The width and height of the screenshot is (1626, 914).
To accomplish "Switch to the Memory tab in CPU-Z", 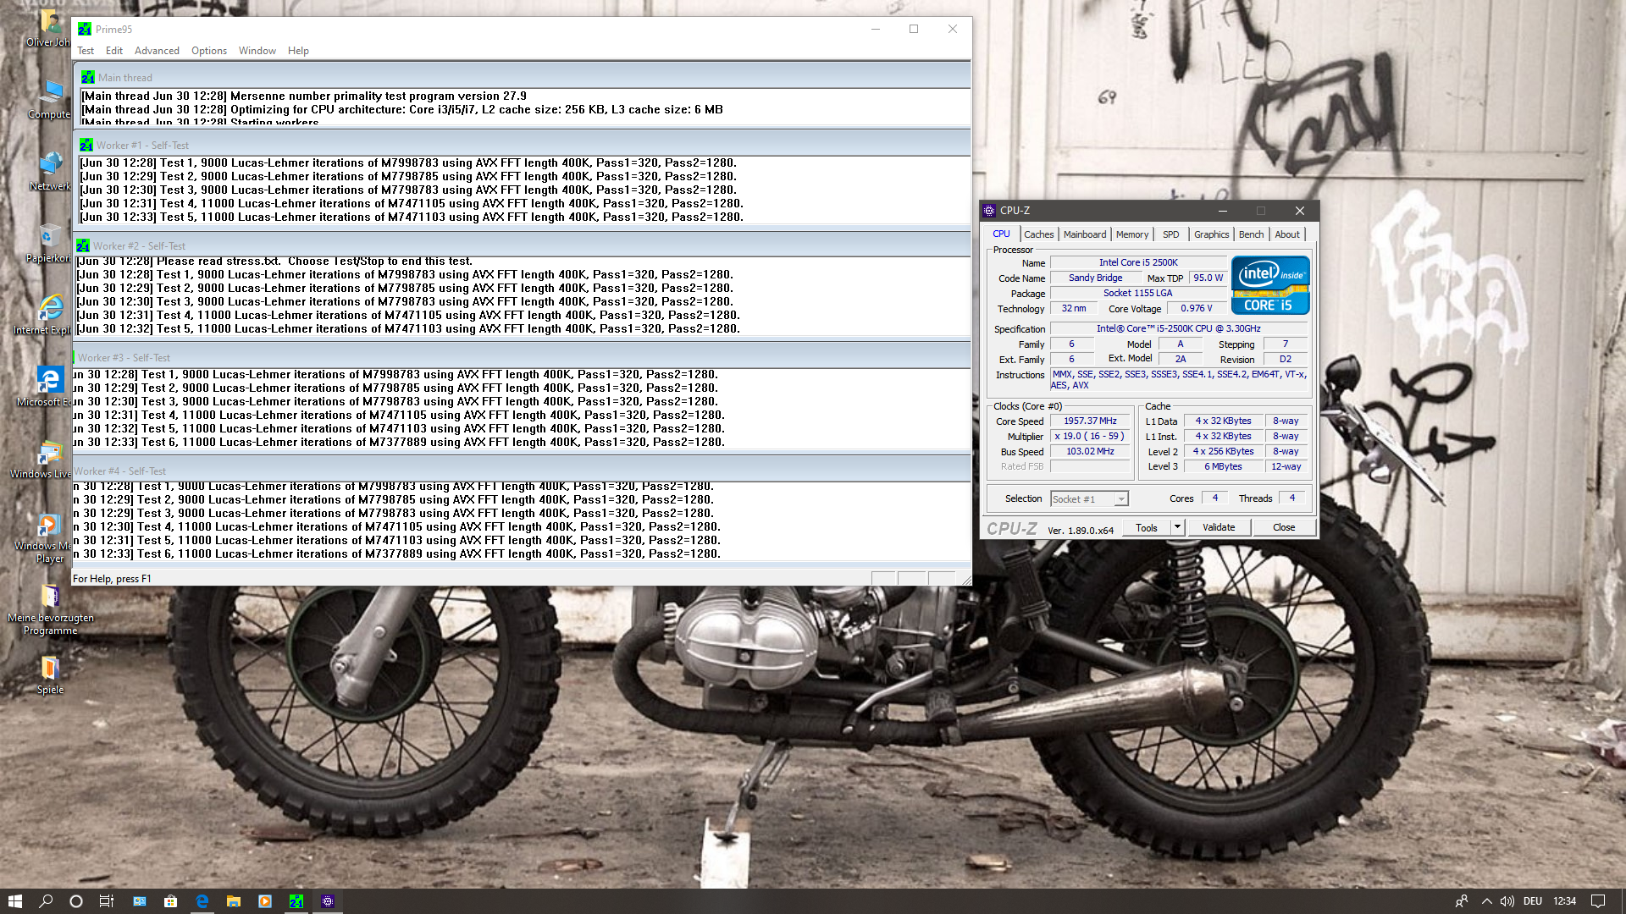I will click(x=1132, y=234).
